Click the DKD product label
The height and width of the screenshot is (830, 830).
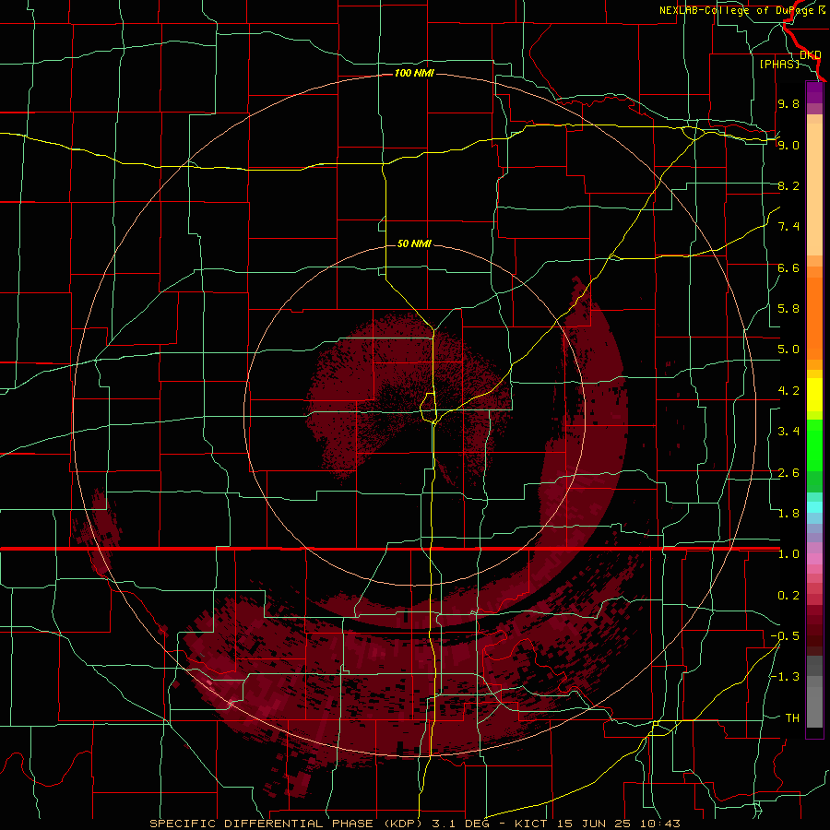811,55
